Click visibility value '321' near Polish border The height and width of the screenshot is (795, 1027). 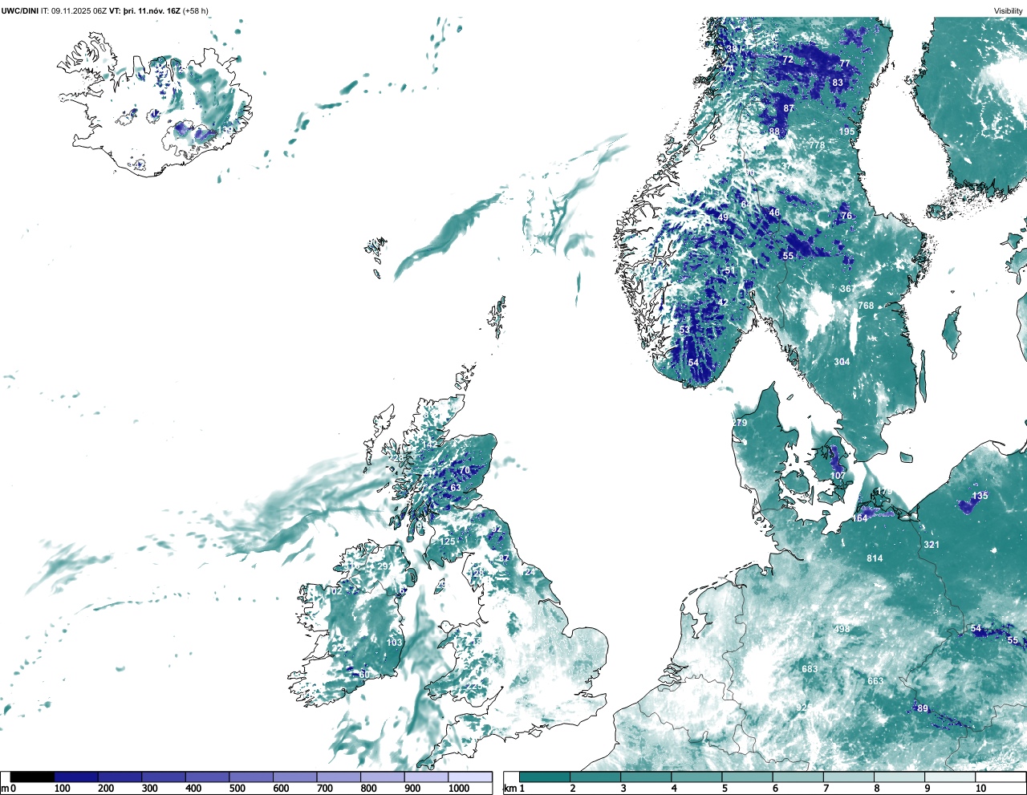click(931, 545)
